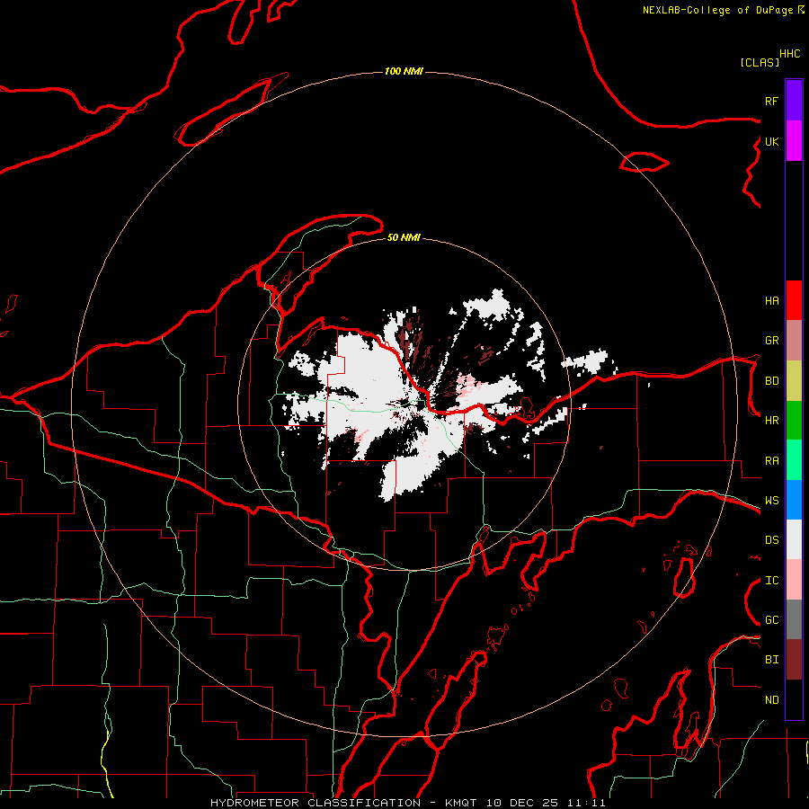Click the HR green legend swatch
809x809 pixels.
794,421
